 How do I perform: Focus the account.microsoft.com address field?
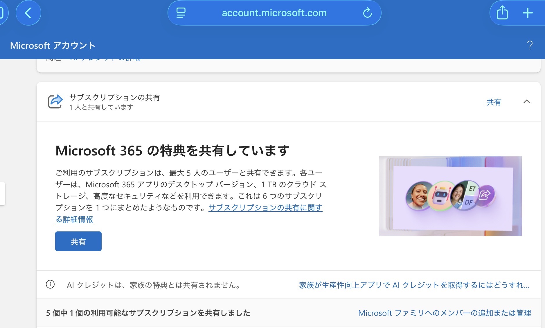(274, 13)
